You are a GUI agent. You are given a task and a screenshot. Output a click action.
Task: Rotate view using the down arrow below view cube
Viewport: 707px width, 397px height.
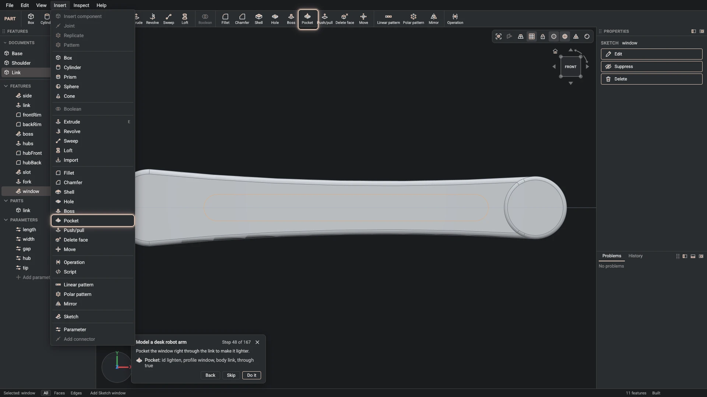571,83
